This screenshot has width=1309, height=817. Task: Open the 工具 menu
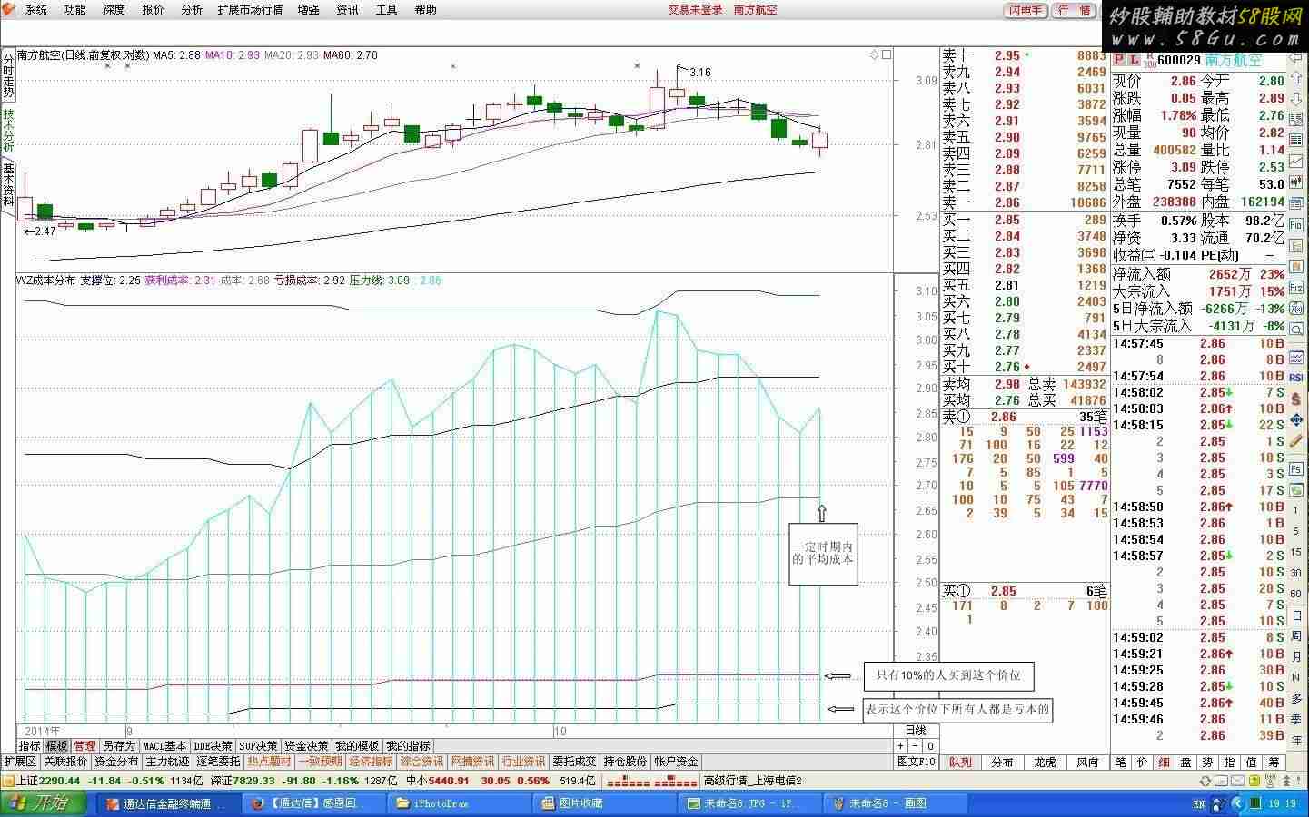pyautogui.click(x=386, y=10)
